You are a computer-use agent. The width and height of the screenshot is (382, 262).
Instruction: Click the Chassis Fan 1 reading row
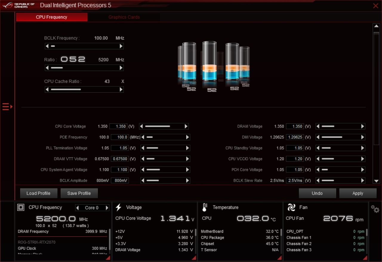[x=325, y=238]
